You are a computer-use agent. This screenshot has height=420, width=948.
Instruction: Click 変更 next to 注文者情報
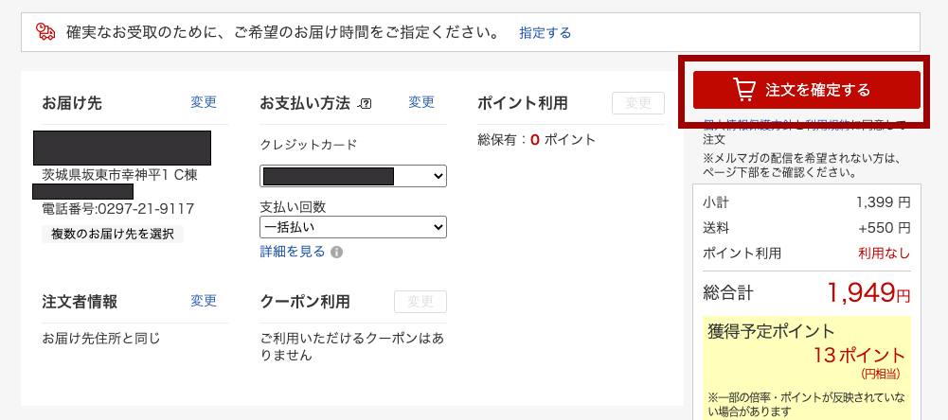click(204, 301)
